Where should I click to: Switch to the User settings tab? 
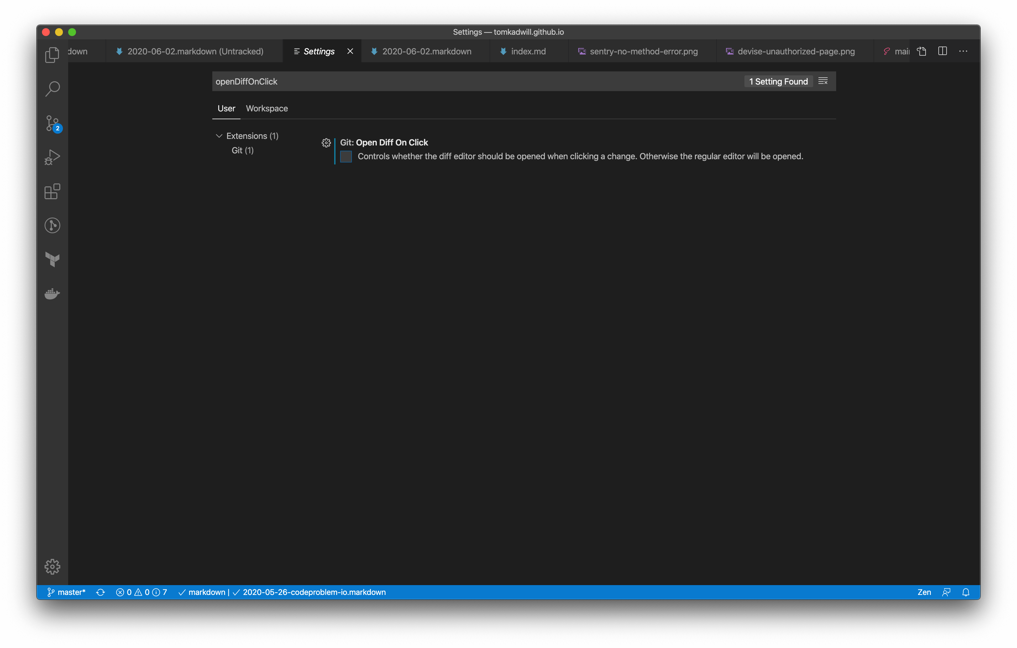pos(226,108)
